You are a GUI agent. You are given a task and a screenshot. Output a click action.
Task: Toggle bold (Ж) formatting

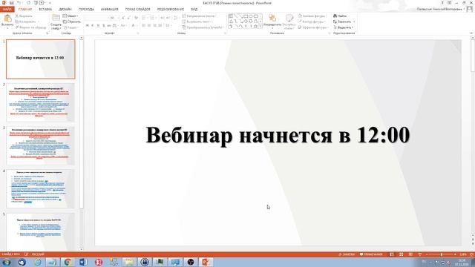(x=88, y=26)
